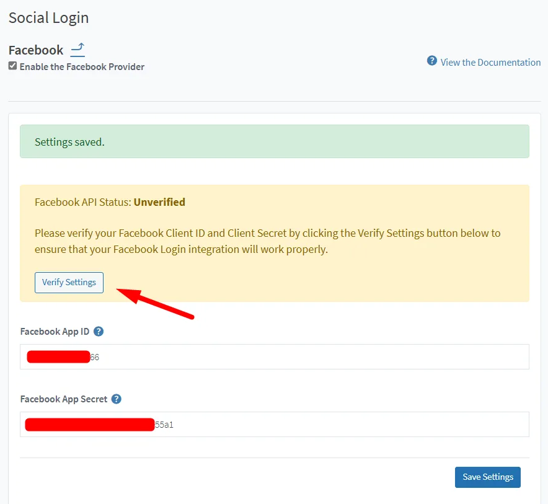Select the Facebook App Secret text field

[274, 424]
